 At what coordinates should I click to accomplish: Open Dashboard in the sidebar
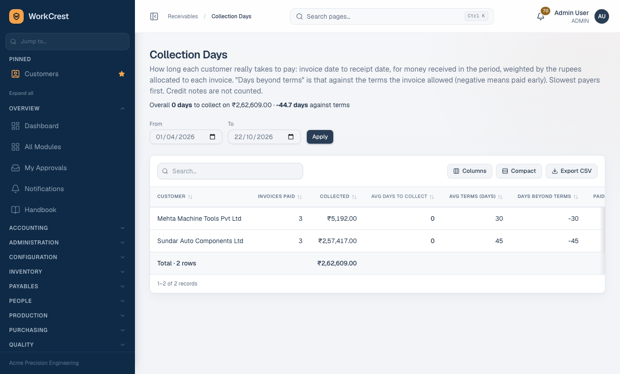tap(67, 126)
